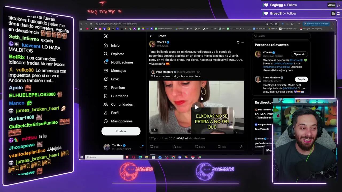The height and width of the screenshot is (192, 342).
Task: Open Mail app in taskbar
Action: pyautogui.click(x=160, y=157)
